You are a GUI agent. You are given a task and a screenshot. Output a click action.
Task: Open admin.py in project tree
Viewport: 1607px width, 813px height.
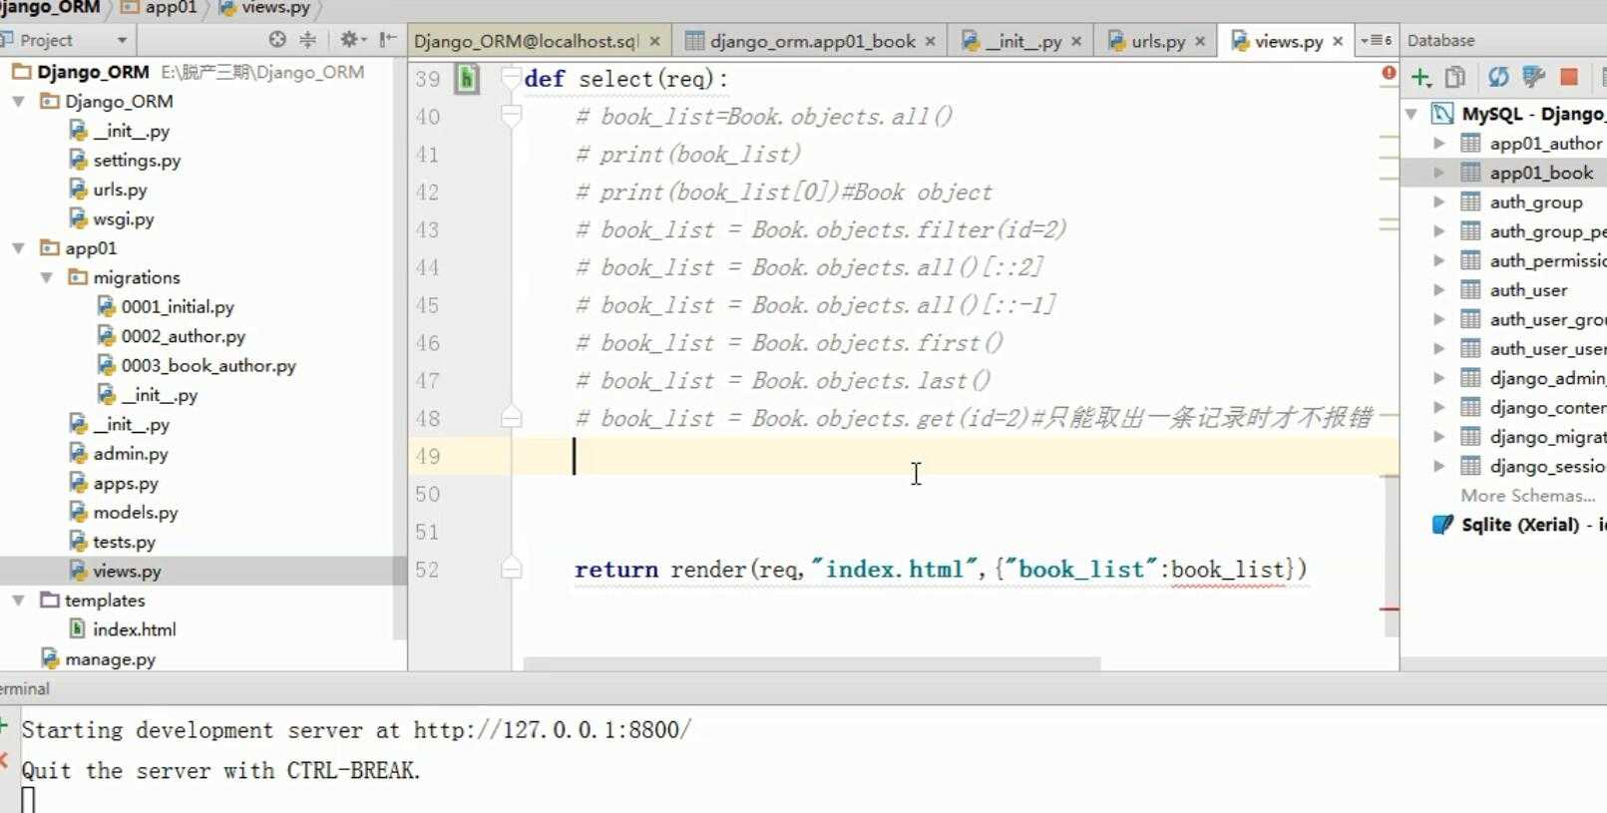[131, 453]
